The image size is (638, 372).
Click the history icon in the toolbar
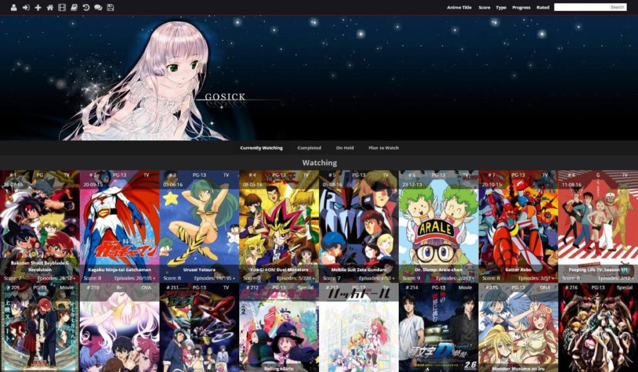(87, 7)
